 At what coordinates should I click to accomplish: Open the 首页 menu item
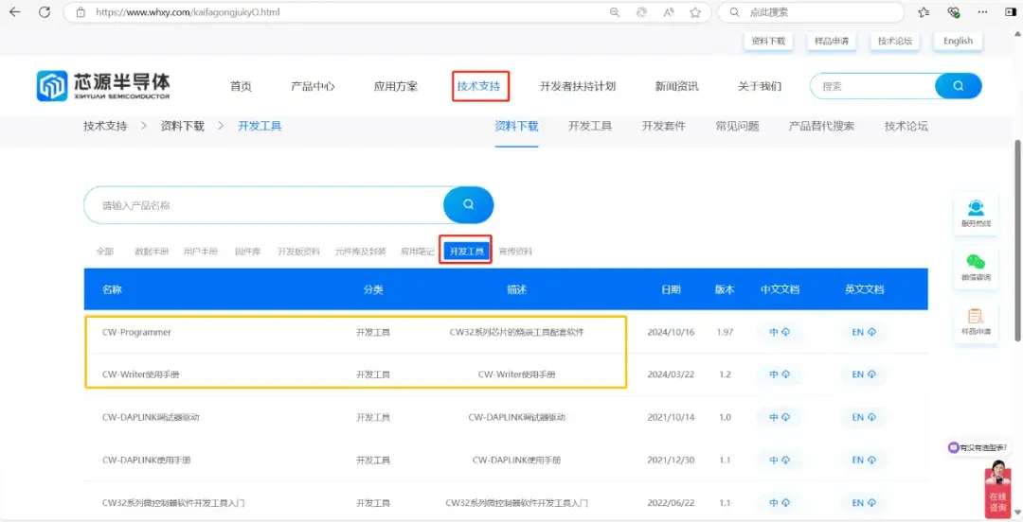pos(241,86)
